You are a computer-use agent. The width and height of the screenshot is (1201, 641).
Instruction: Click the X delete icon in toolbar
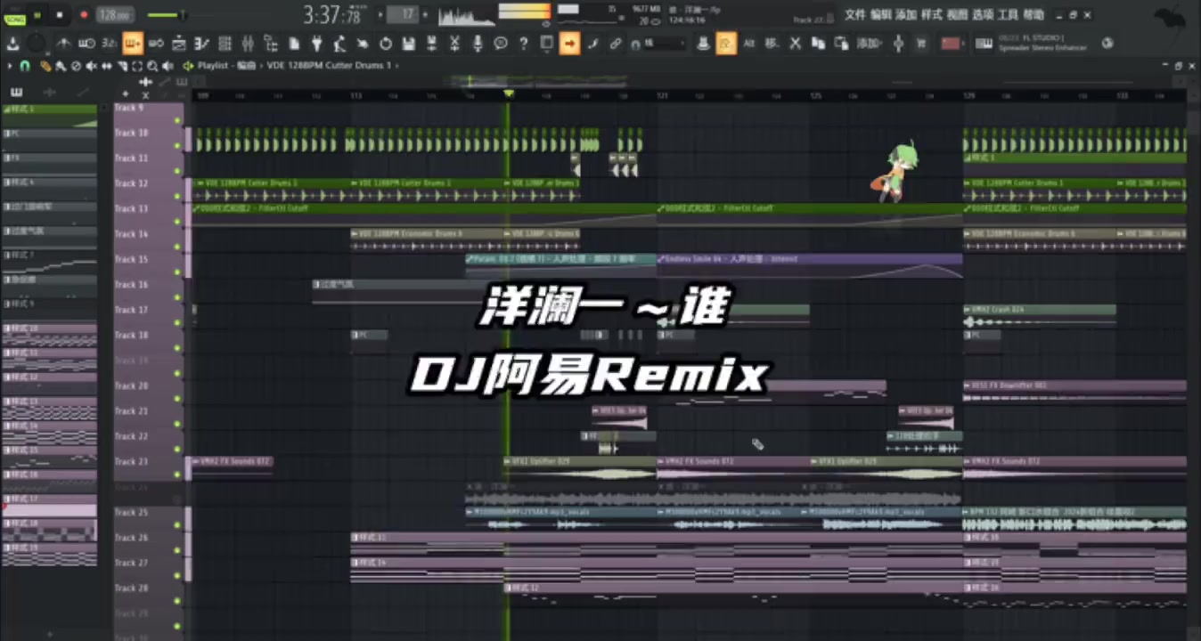[795, 43]
